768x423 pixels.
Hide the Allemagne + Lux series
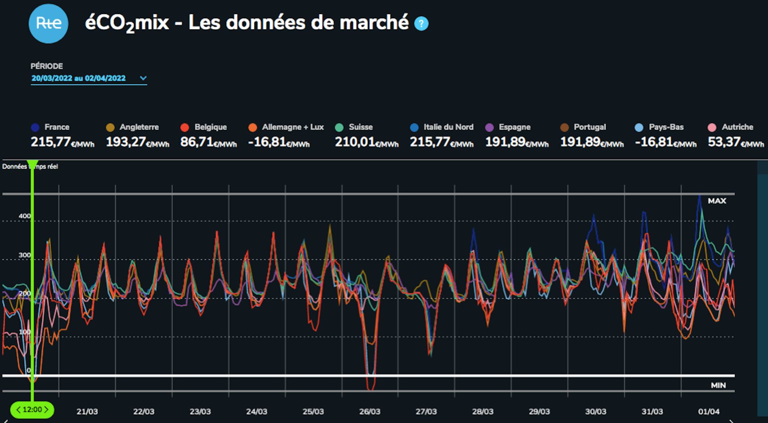(252, 127)
